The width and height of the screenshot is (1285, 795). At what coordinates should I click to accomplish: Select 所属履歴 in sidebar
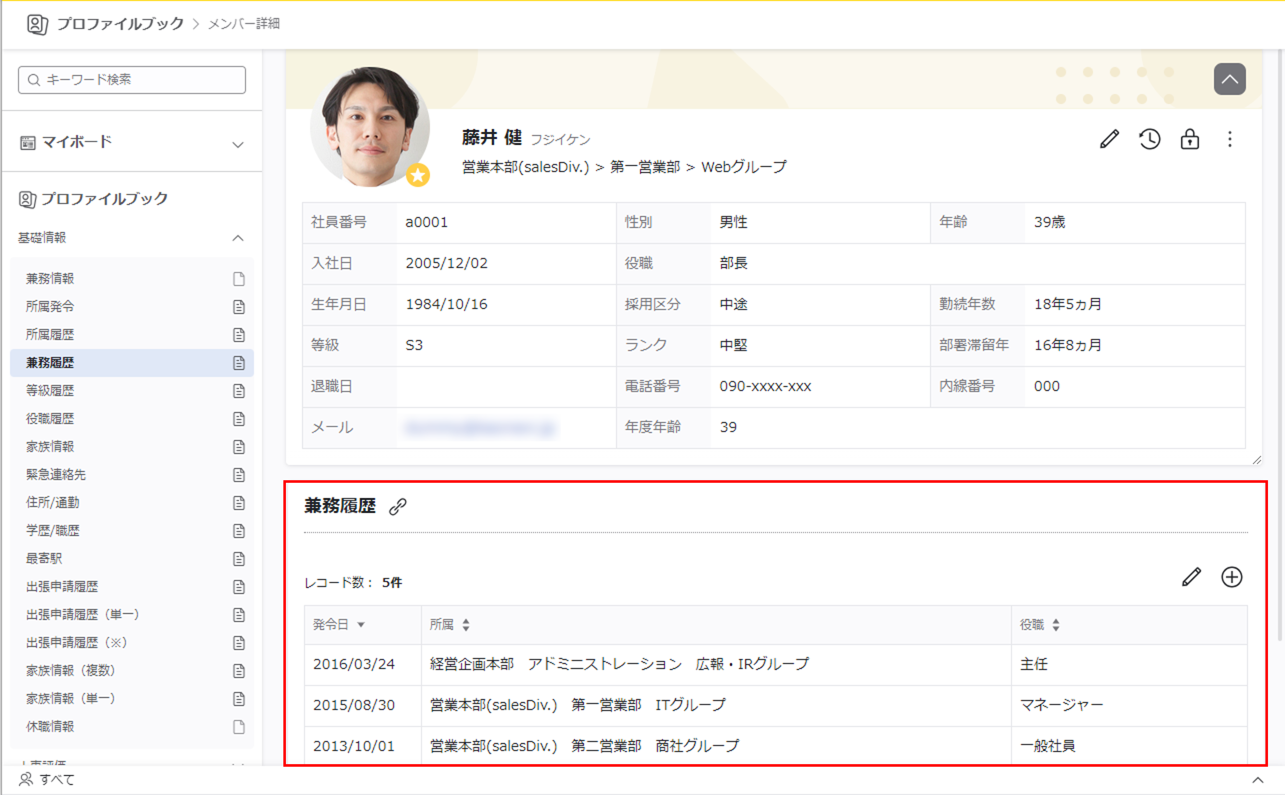[50, 334]
